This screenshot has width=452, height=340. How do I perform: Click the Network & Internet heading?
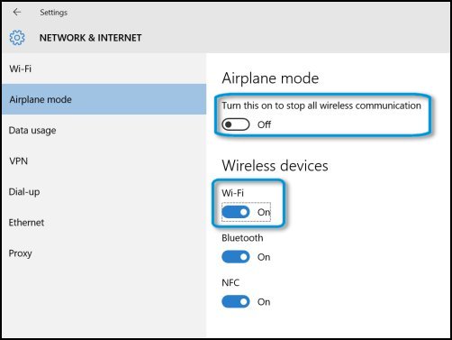(90, 38)
